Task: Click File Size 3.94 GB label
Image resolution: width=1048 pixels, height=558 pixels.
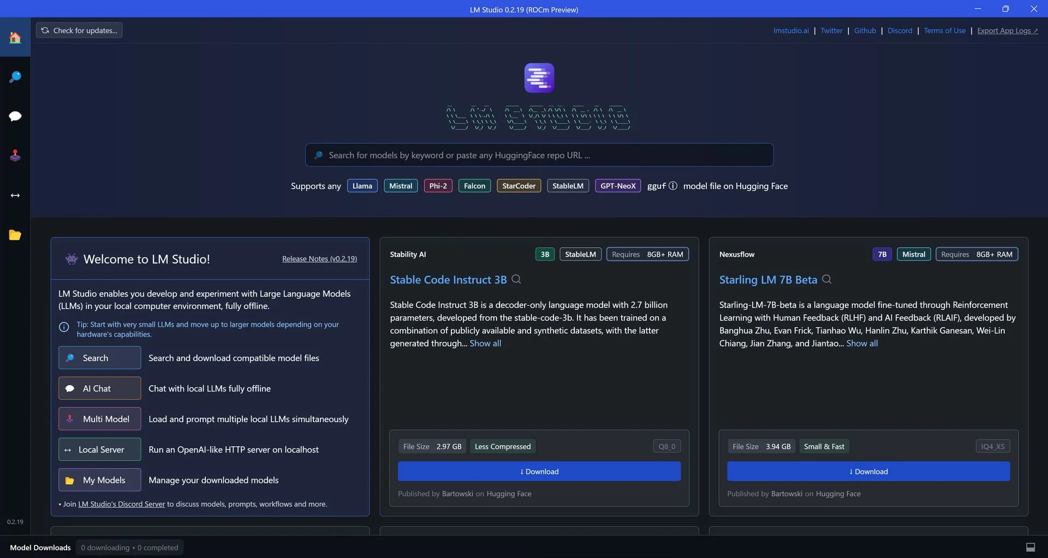Action: [761, 446]
